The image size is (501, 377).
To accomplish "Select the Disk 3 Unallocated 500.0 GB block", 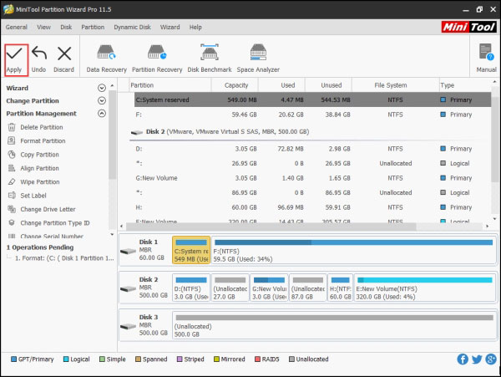I will click(334, 325).
